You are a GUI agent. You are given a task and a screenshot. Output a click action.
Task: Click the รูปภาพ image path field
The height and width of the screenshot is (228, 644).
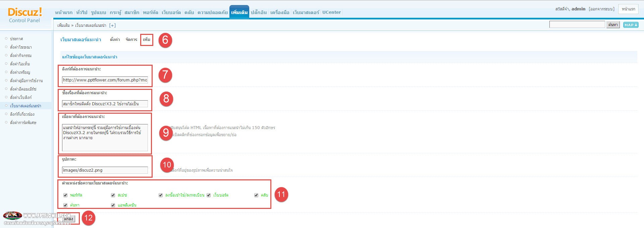click(105, 170)
